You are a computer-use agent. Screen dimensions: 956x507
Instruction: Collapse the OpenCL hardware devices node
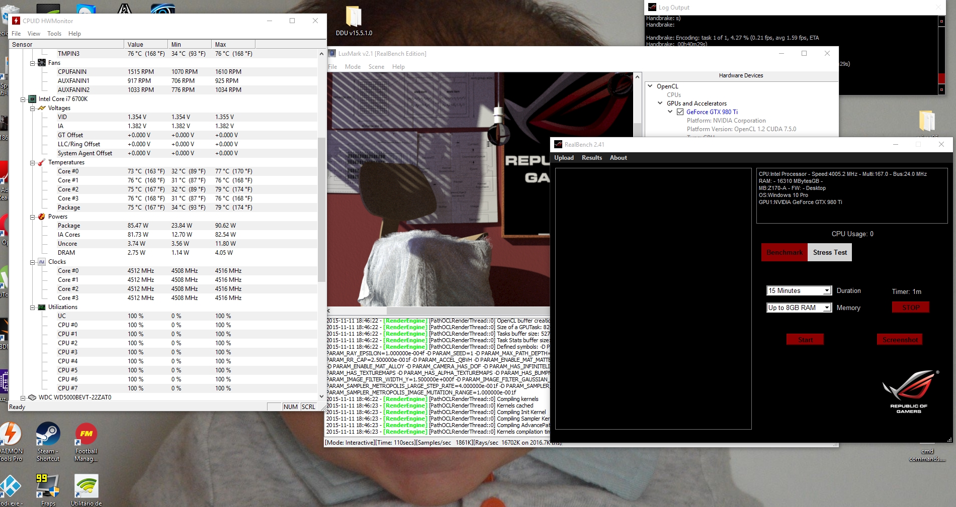pos(650,86)
